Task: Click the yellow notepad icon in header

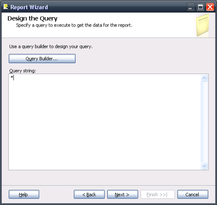Action: [202, 25]
